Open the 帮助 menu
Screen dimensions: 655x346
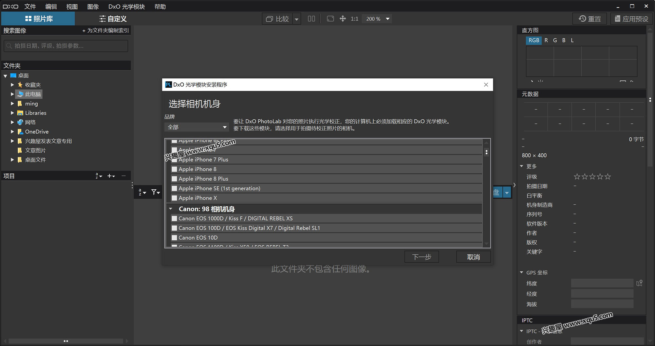(x=160, y=7)
